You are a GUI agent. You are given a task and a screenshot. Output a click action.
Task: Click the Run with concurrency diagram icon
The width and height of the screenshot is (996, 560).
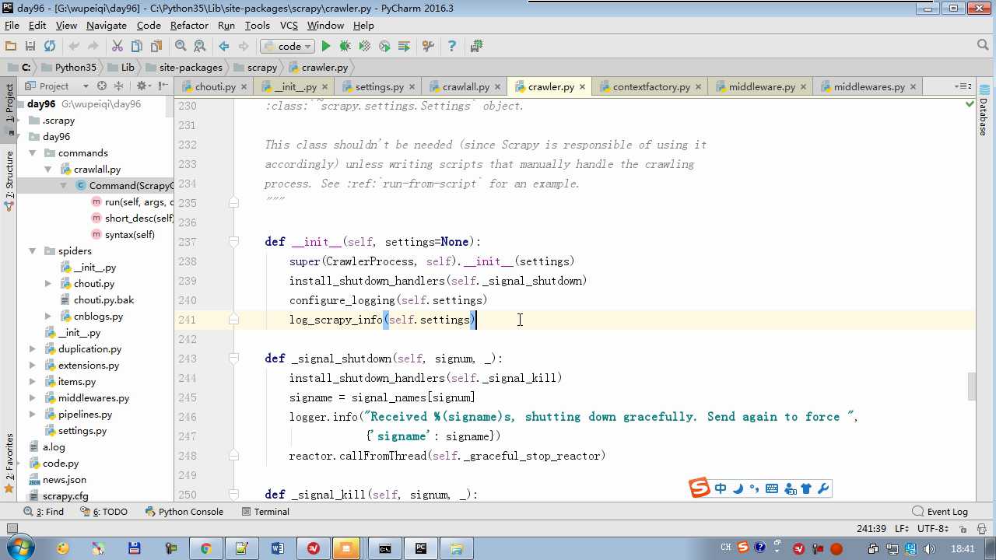click(x=404, y=47)
